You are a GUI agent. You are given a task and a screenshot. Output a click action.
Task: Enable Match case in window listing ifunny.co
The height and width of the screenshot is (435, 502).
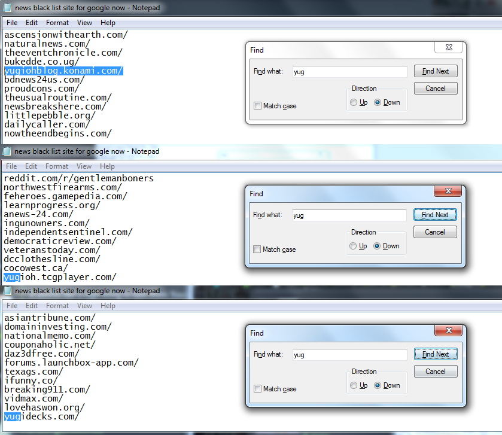(x=257, y=388)
